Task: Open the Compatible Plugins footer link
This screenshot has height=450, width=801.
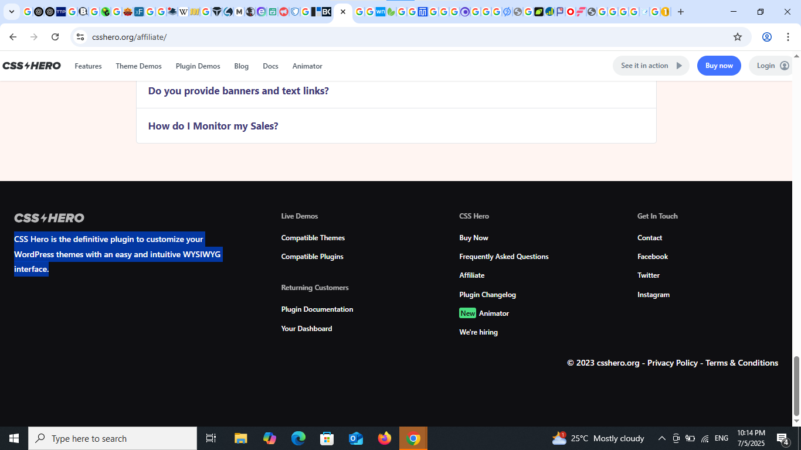Action: point(312,257)
